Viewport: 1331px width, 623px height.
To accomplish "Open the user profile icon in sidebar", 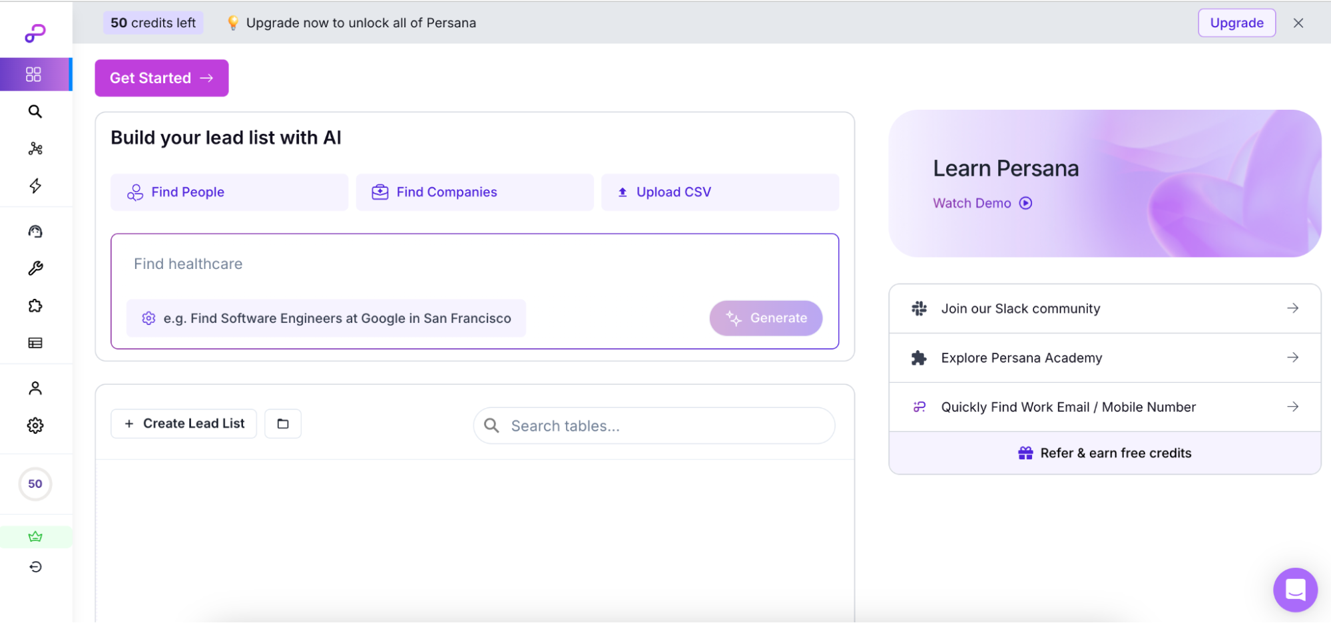I will pyautogui.click(x=35, y=388).
